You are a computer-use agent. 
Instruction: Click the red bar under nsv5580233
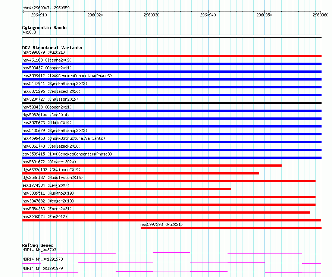pyautogui.click(x=166, y=213)
